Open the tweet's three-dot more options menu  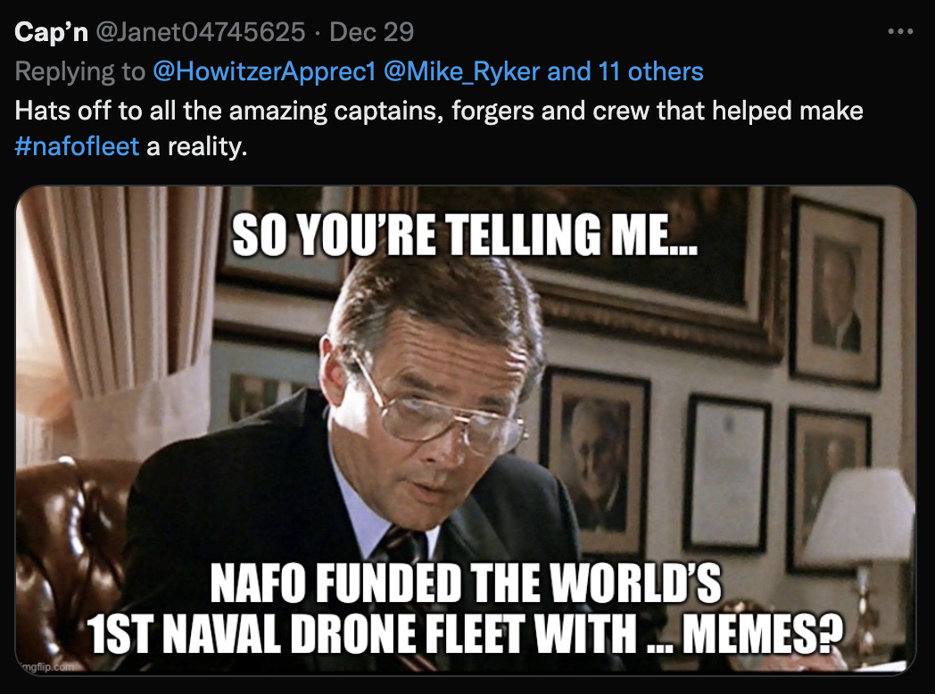click(x=901, y=33)
